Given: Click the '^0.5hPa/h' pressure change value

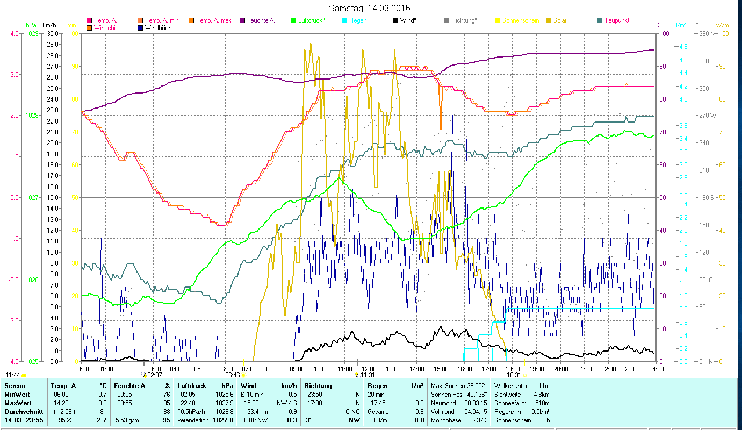Looking at the screenshot, I should 192,411.
